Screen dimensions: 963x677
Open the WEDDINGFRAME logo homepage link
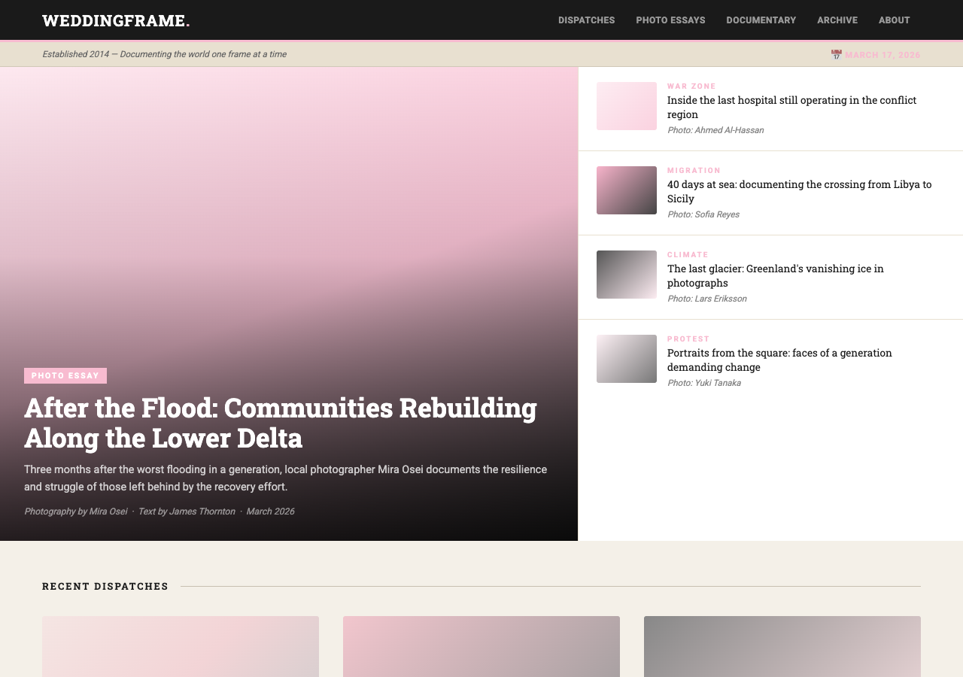(116, 20)
